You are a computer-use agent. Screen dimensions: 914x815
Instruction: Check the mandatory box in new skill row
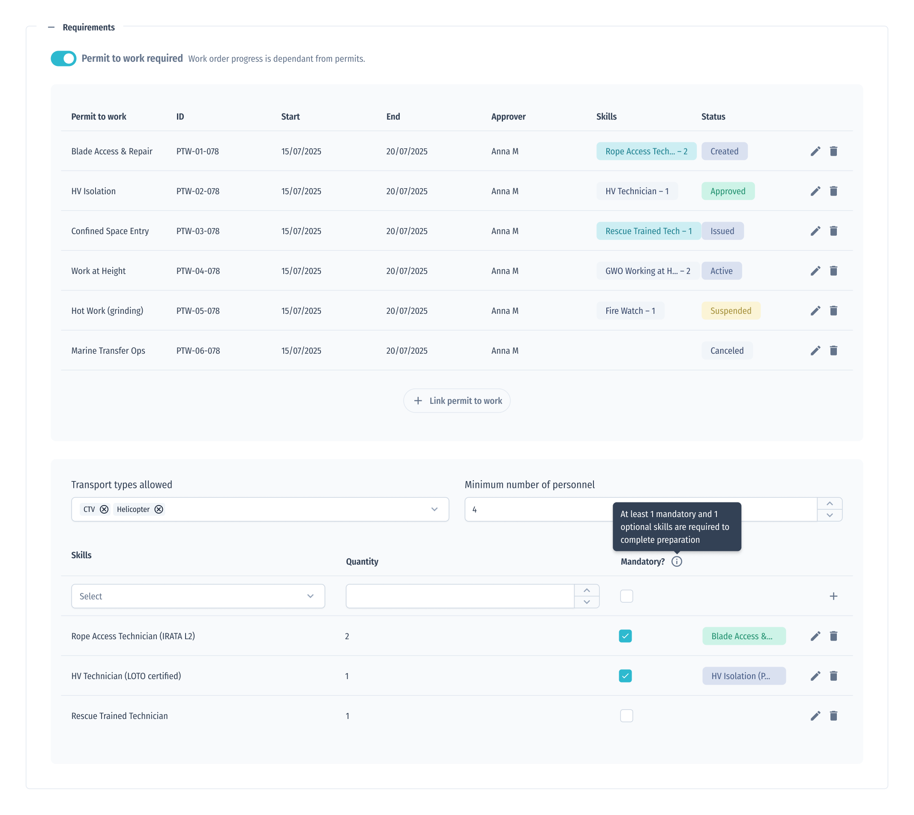pos(626,596)
